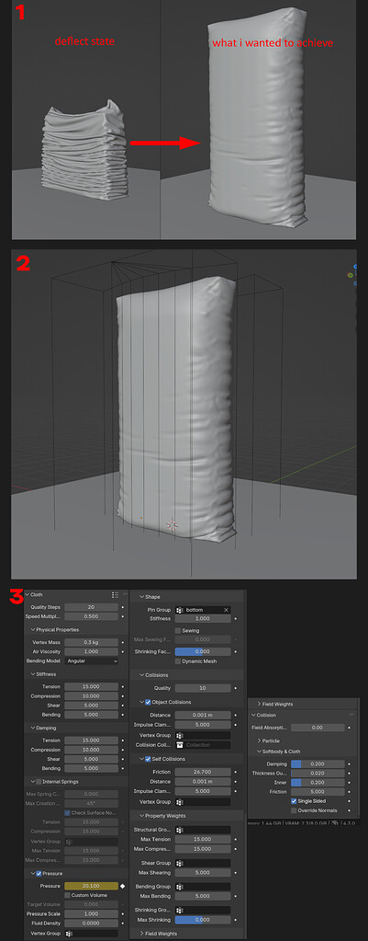Enable the Dynamic Mesh checkbox
Screen dimensions: 368x941
tap(178, 661)
